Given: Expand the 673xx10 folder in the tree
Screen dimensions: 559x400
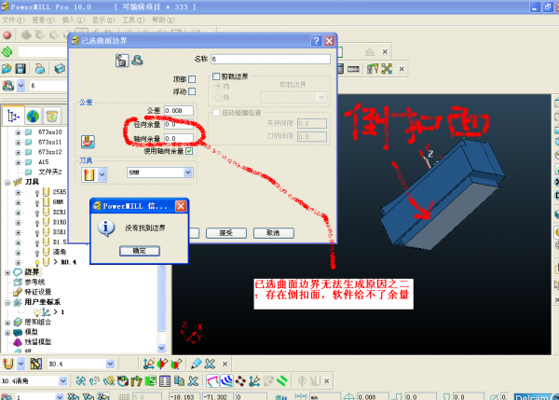Looking at the screenshot, I should coord(18,132).
